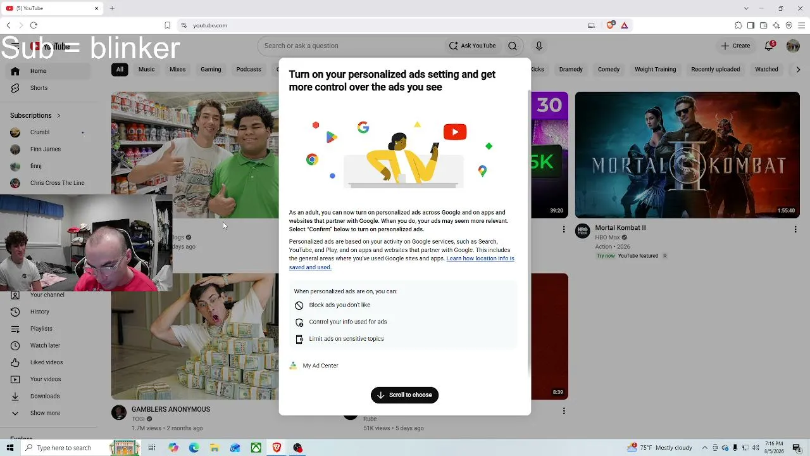Select the Podcasts category chip
The width and height of the screenshot is (810, 456).
[x=249, y=70]
